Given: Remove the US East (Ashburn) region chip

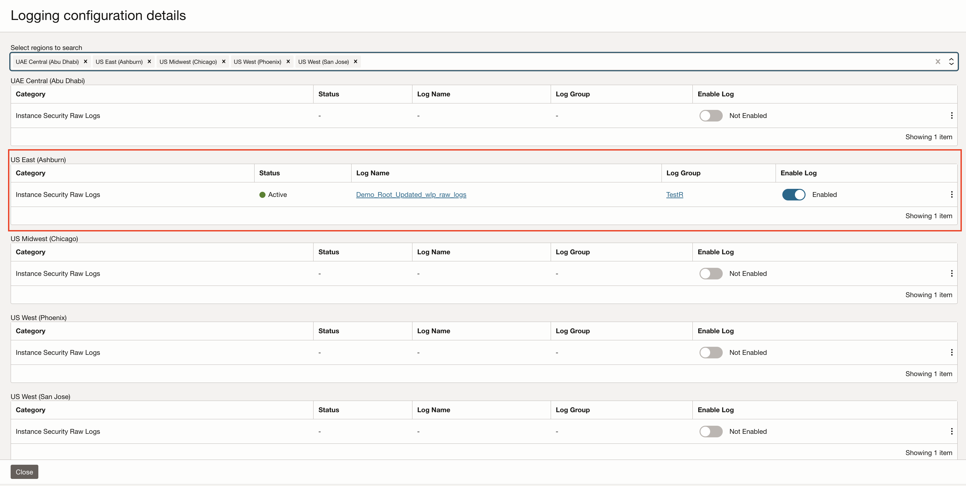Looking at the screenshot, I should (x=149, y=62).
